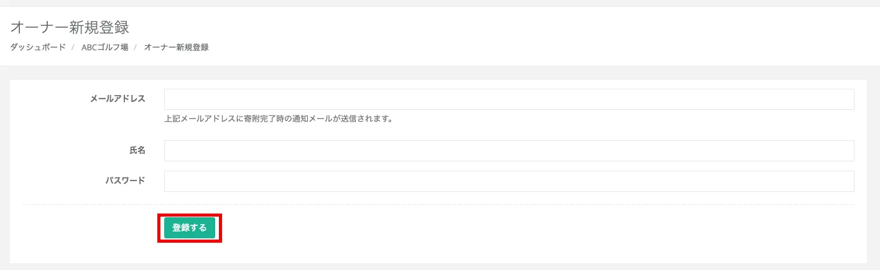This screenshot has height=270, width=880.
Task: Open the ABCゴルフ場 breadcrumb link
Action: coord(104,47)
